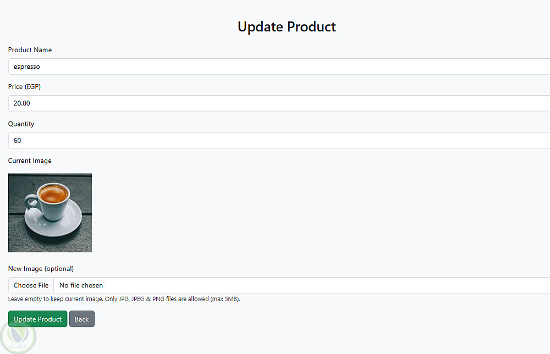The height and width of the screenshot is (354, 550).
Task: Go back using the gray Back button
Action: pyautogui.click(x=82, y=319)
